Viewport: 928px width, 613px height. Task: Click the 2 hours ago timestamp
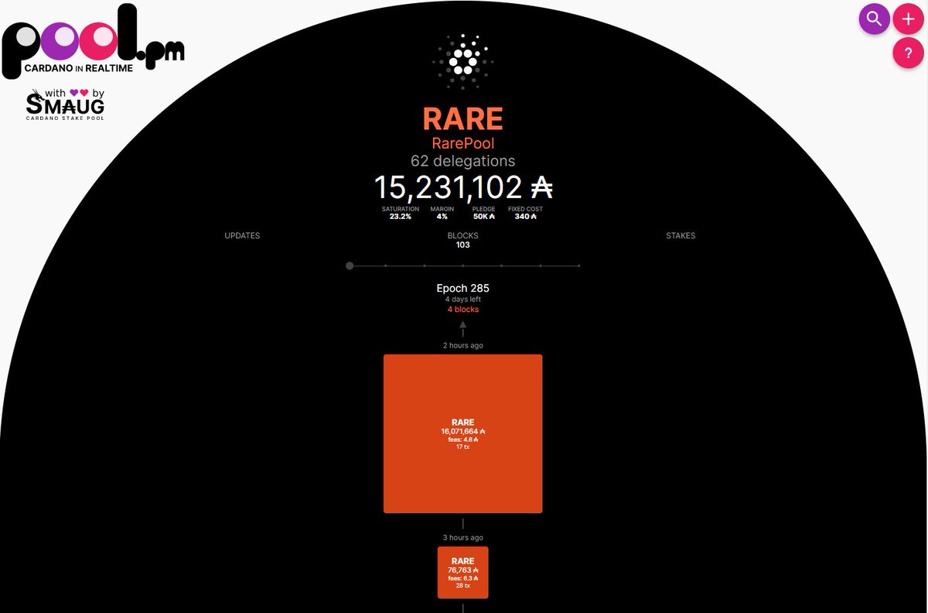click(462, 345)
